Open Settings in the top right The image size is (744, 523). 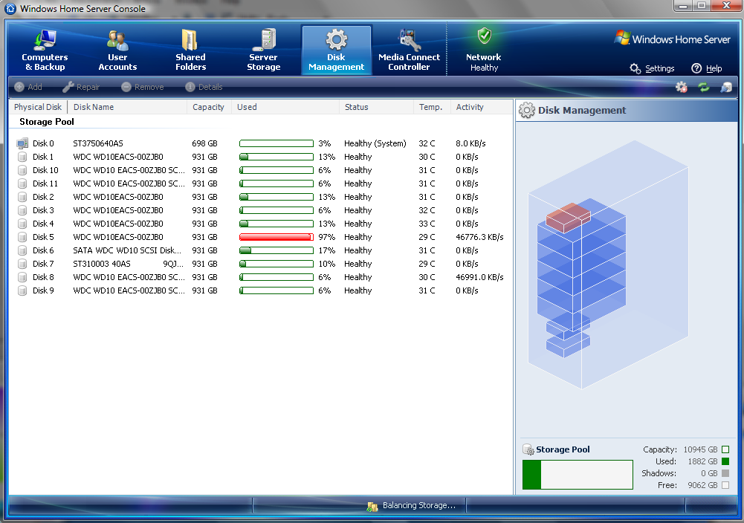point(652,68)
